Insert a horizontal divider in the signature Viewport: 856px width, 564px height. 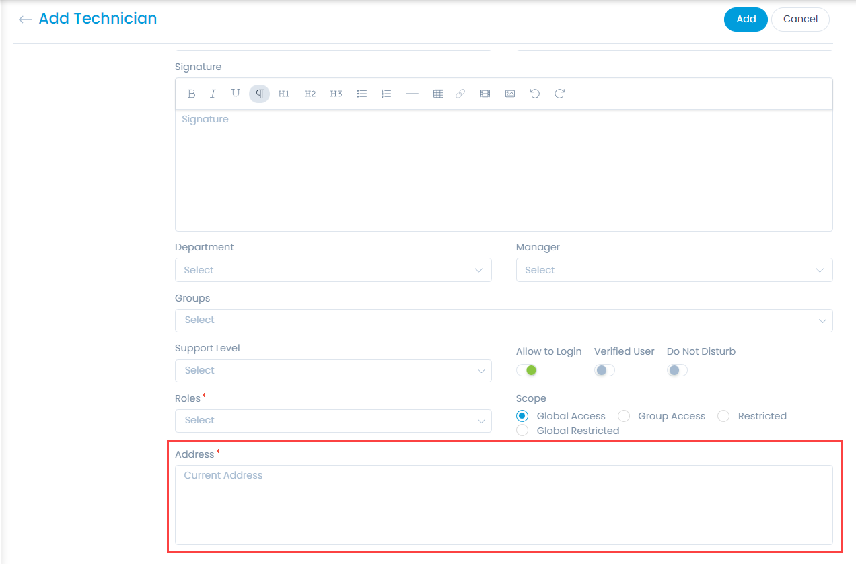tap(412, 94)
